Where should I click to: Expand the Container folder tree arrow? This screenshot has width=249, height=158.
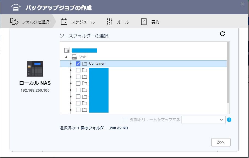71,64
